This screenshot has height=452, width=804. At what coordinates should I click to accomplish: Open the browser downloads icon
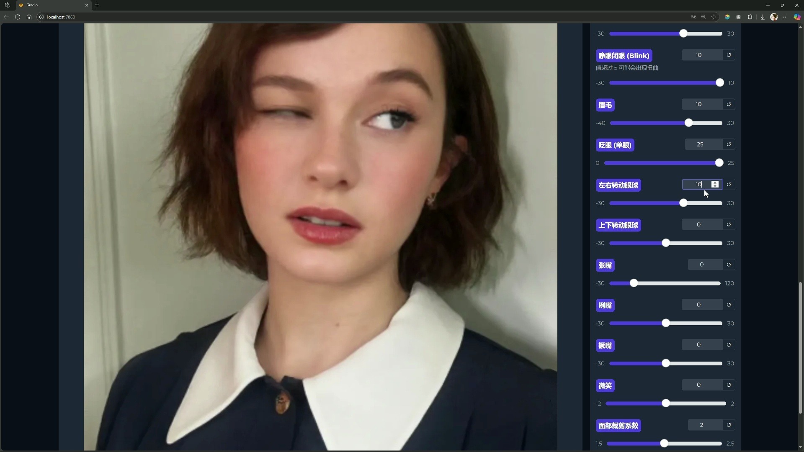pyautogui.click(x=763, y=17)
